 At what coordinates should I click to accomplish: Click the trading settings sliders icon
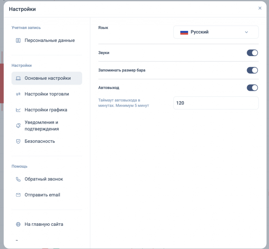click(18, 94)
